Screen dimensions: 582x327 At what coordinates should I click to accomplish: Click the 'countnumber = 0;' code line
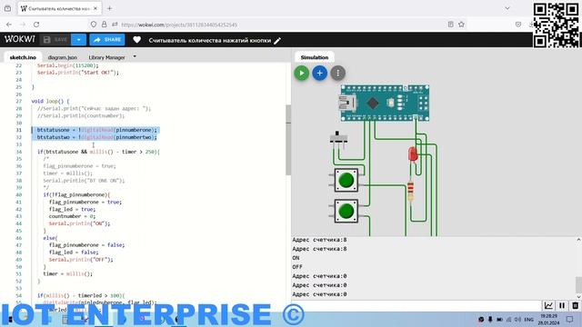pyautogui.click(x=72, y=216)
